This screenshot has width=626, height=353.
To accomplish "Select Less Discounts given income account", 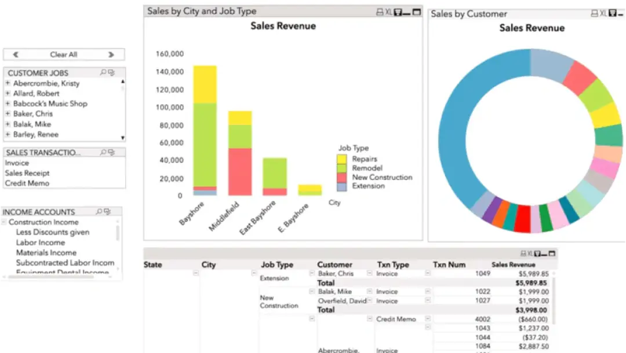I will coord(53,232).
